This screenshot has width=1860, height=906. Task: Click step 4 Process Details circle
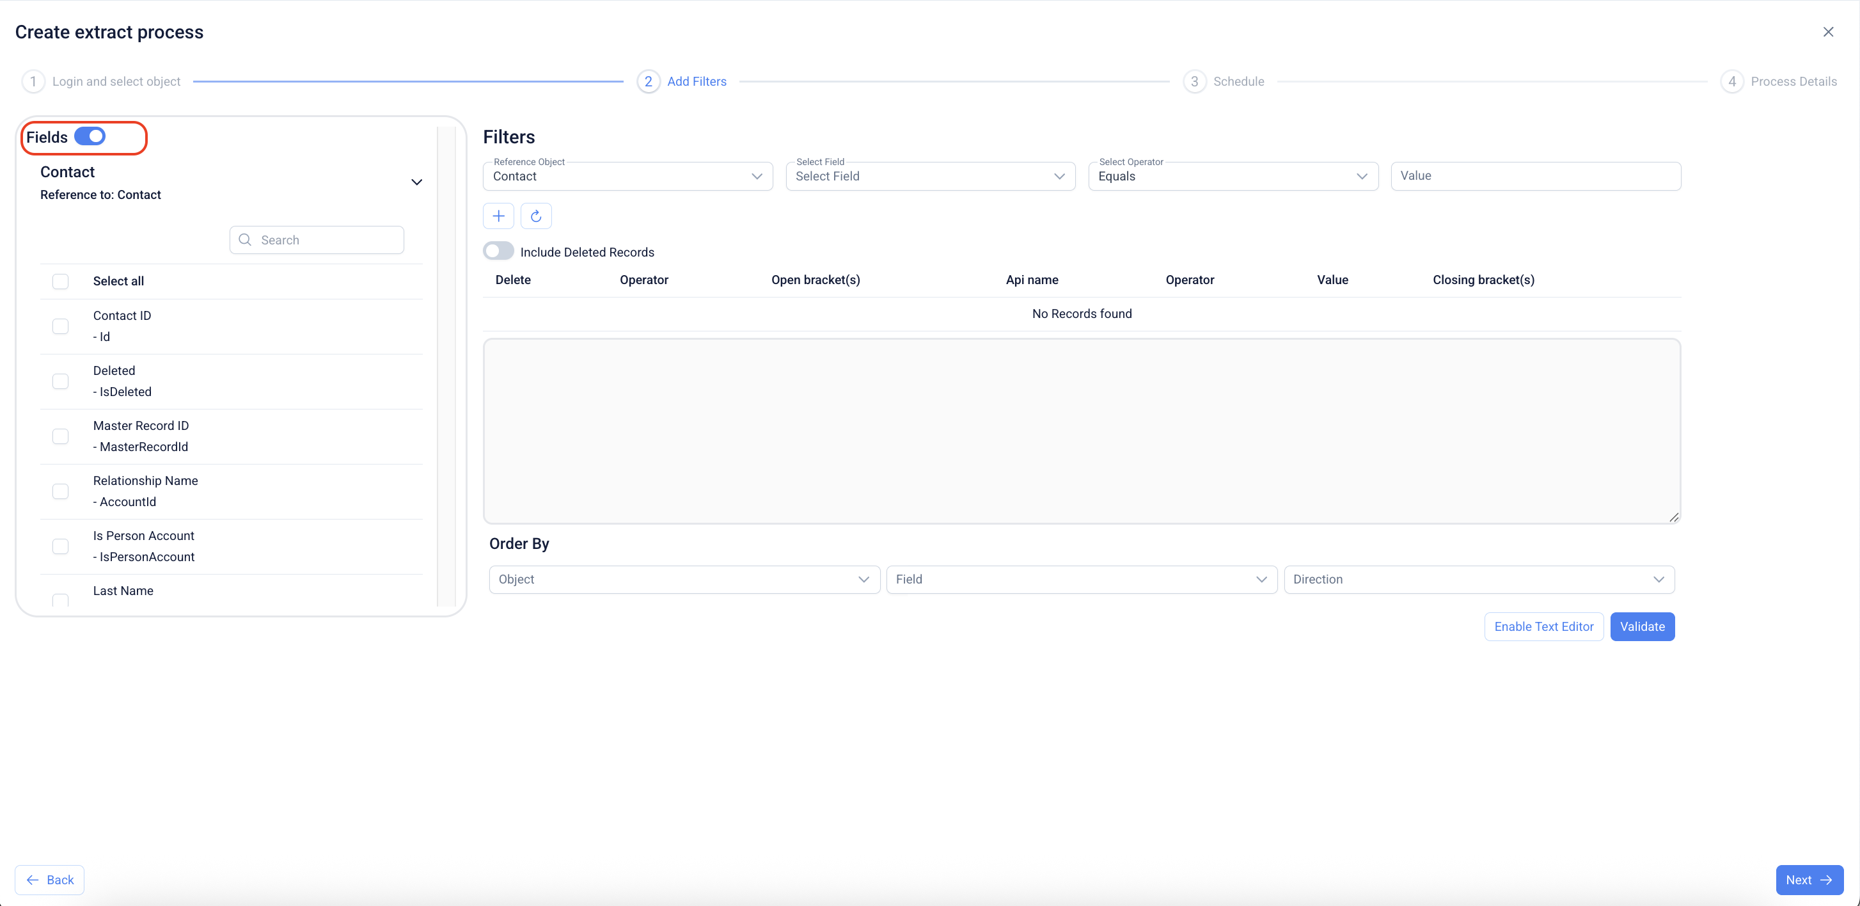click(1731, 82)
